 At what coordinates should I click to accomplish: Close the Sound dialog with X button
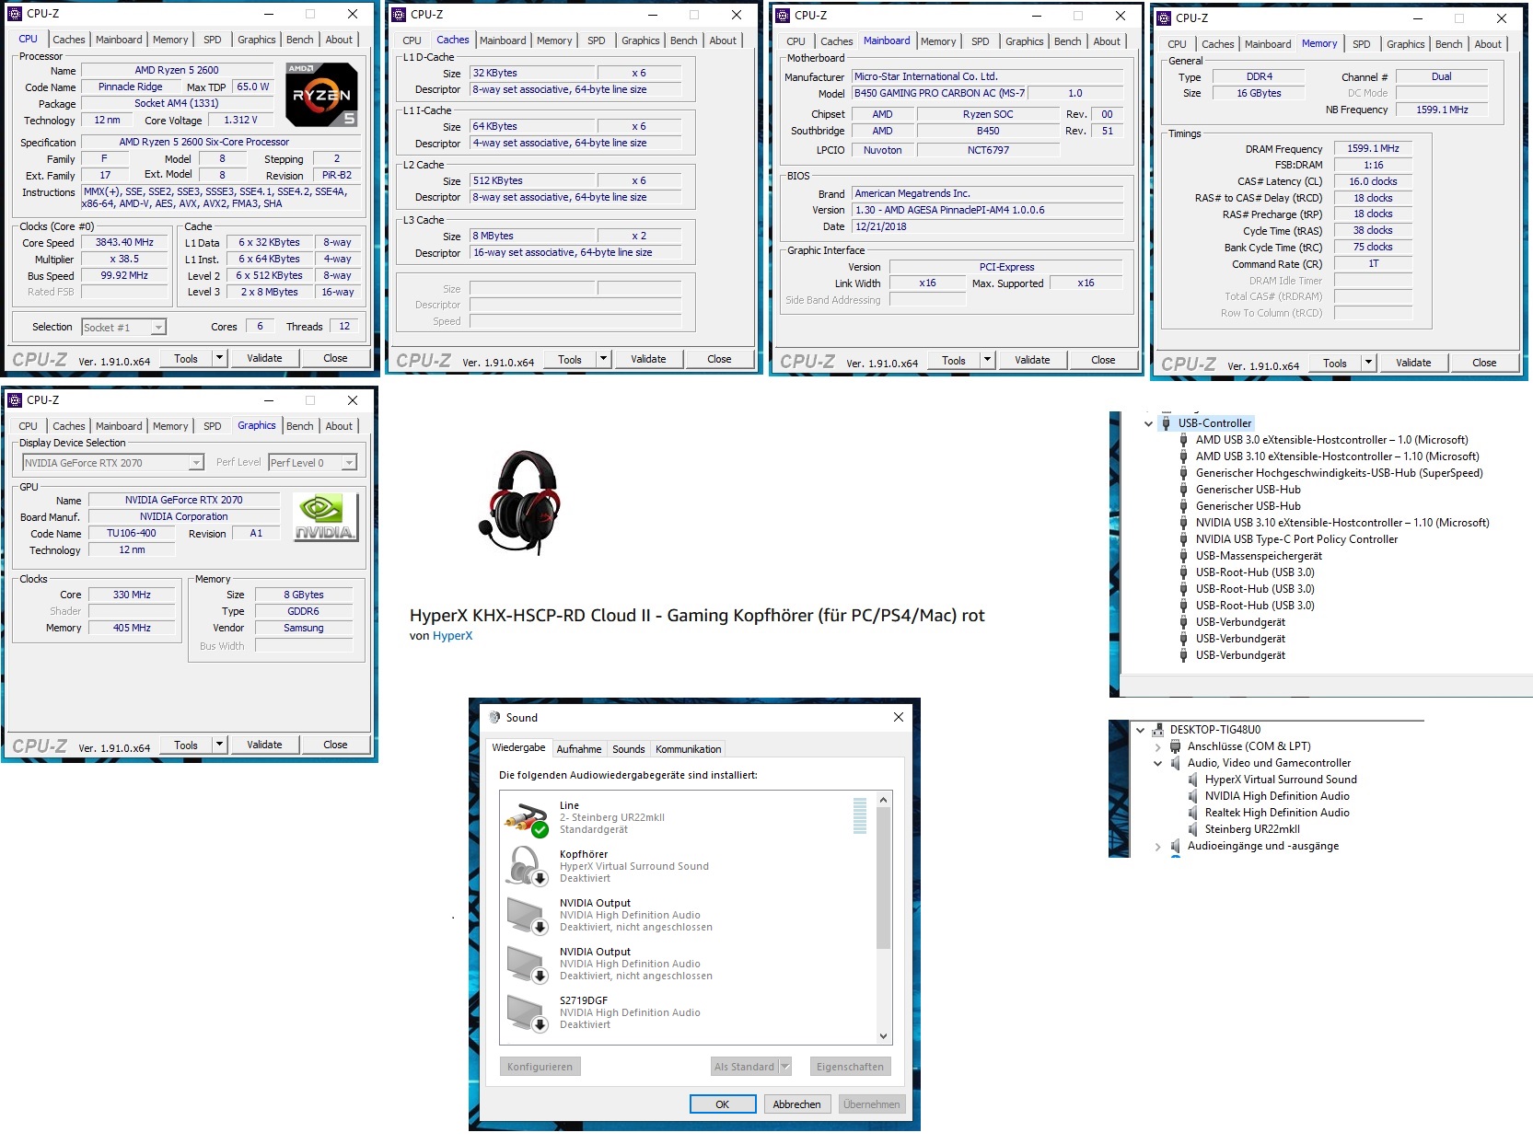click(x=899, y=717)
